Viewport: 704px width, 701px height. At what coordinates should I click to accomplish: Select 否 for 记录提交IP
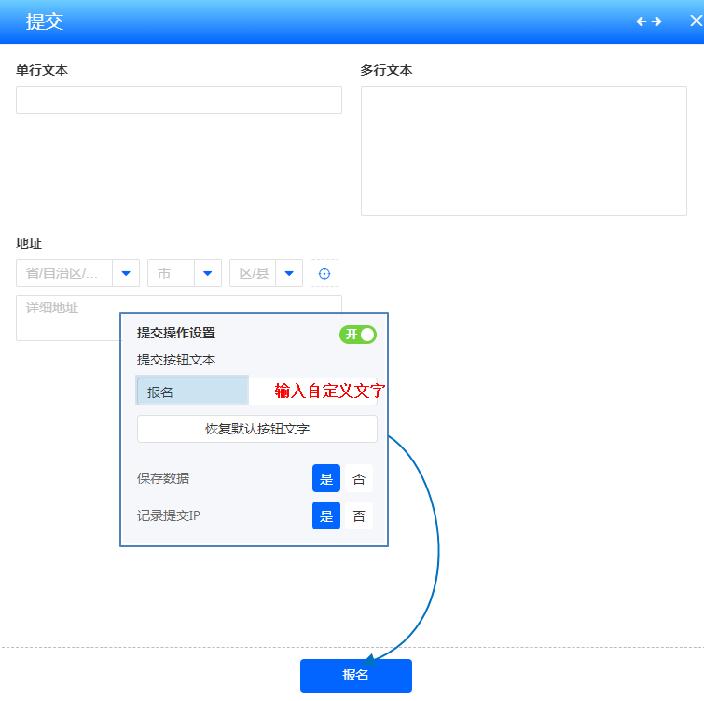pyautogui.click(x=359, y=515)
